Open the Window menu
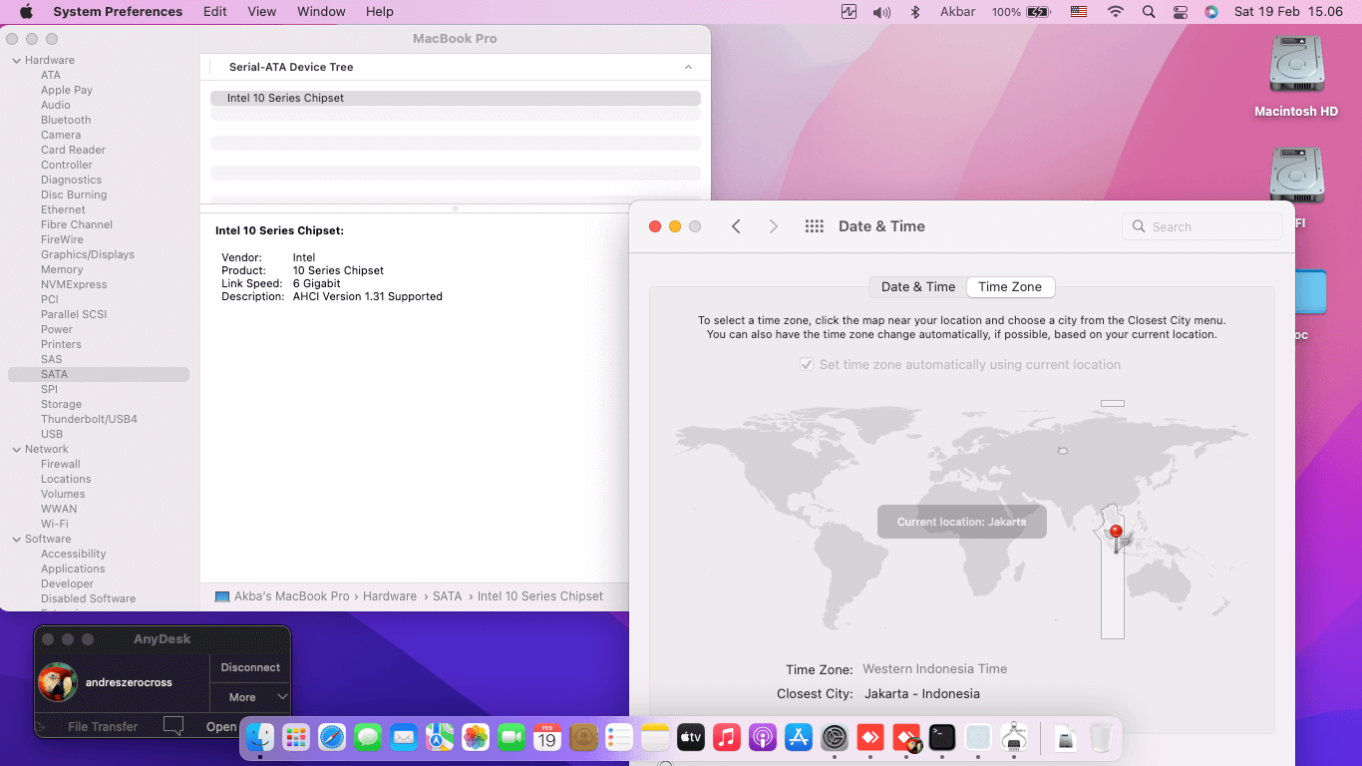 pyautogui.click(x=321, y=12)
